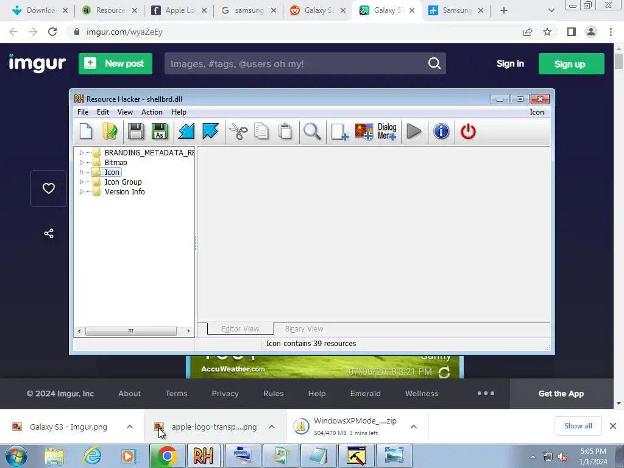This screenshot has height=468, width=624.
Task: Click the Add image resource icon
Action: [364, 132]
